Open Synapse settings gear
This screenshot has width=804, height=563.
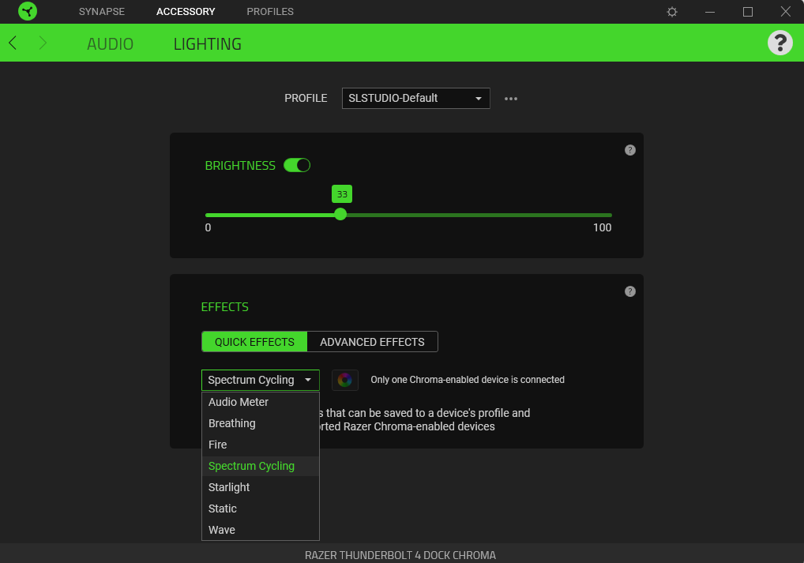point(671,12)
